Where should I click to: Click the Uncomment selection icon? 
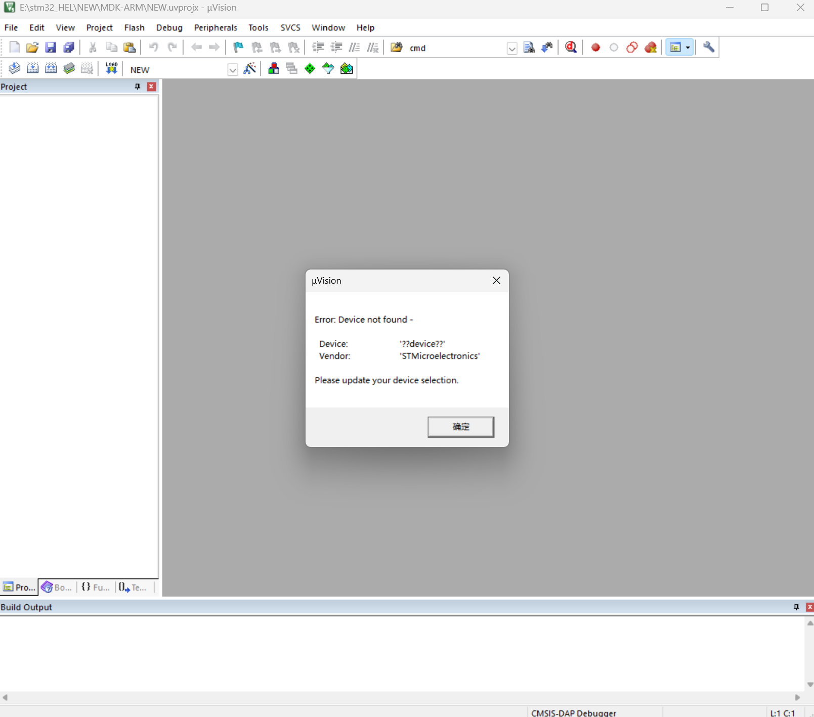(373, 48)
